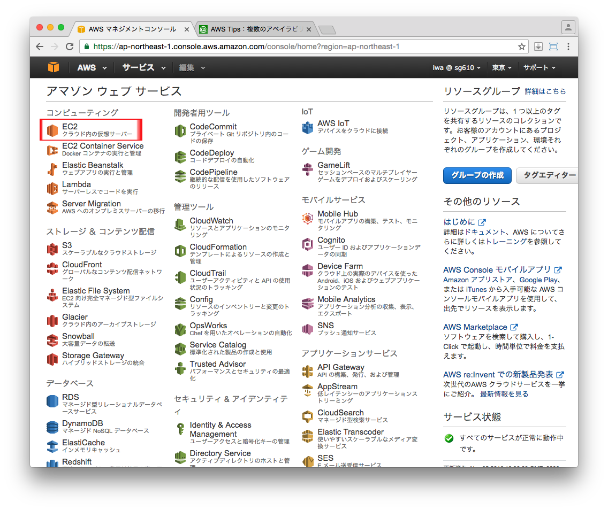The width and height of the screenshot is (608, 510).
Task: Click the Snowball icon
Action: pos(52,341)
